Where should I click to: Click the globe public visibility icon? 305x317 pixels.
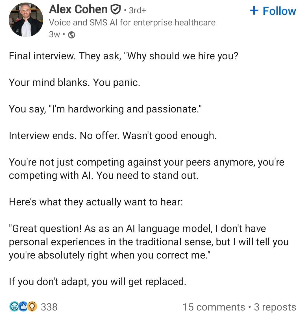[x=72, y=35]
